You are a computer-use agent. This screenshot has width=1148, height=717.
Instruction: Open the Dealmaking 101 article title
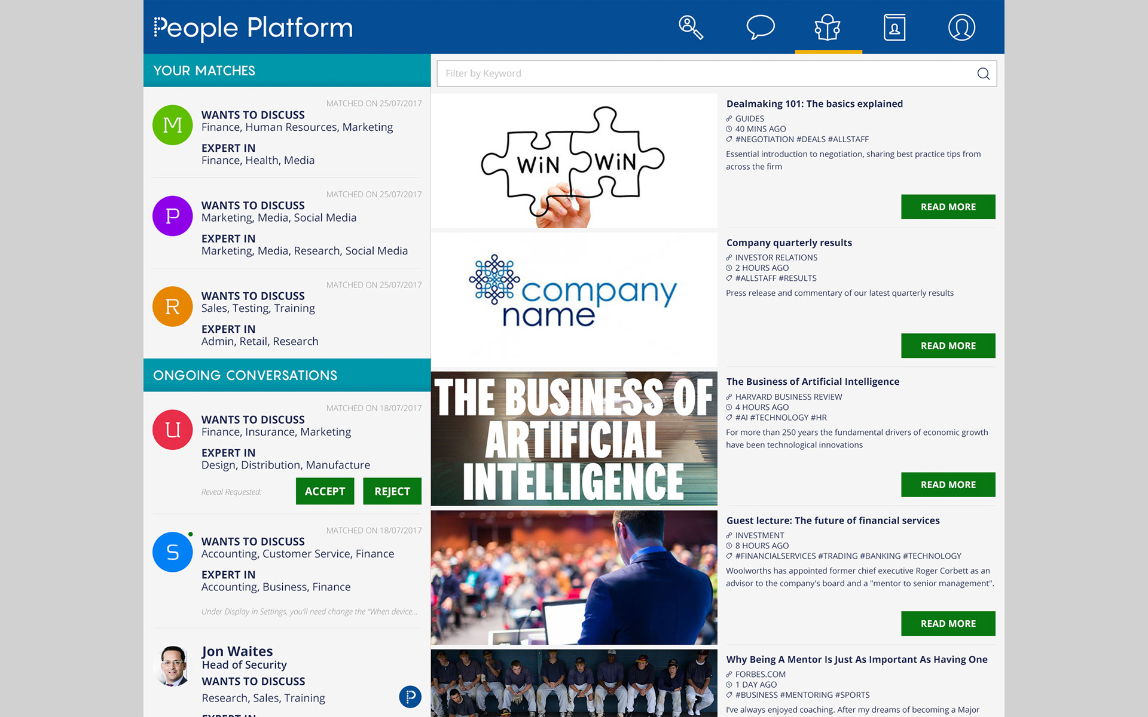click(x=814, y=104)
